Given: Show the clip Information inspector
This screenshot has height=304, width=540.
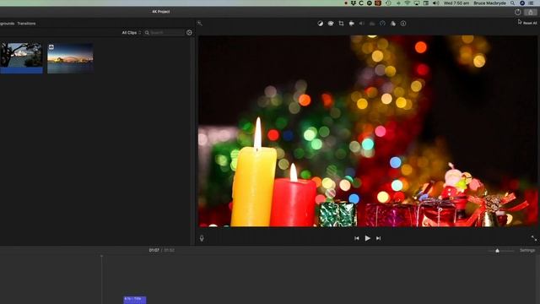Looking at the screenshot, I should 403,24.
